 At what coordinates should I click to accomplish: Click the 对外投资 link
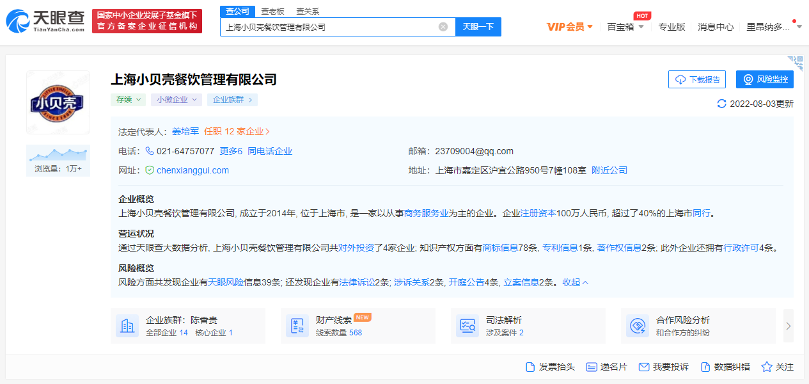(356, 248)
